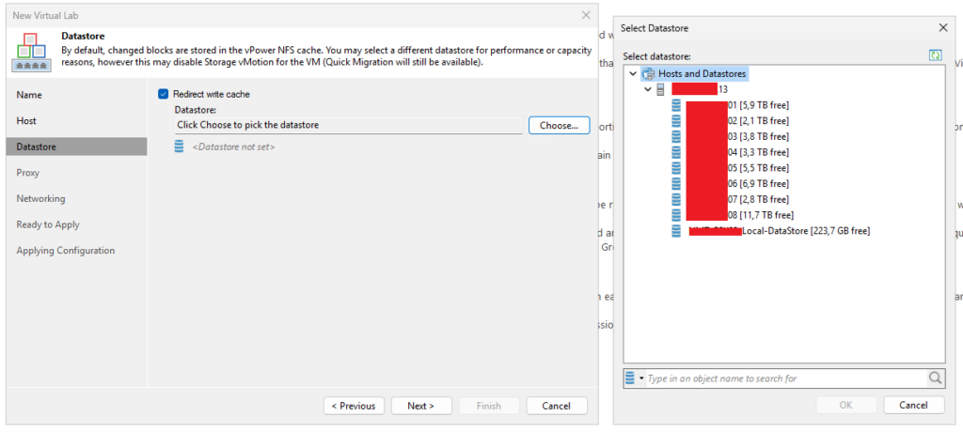The width and height of the screenshot is (963, 432).
Task: Click the datastore icon with 11,7 TB free
Action: click(676, 215)
